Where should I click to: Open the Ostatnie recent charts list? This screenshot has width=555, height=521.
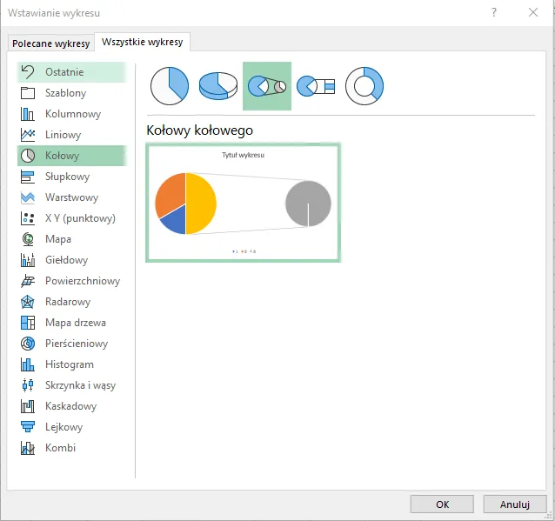pyautogui.click(x=65, y=72)
